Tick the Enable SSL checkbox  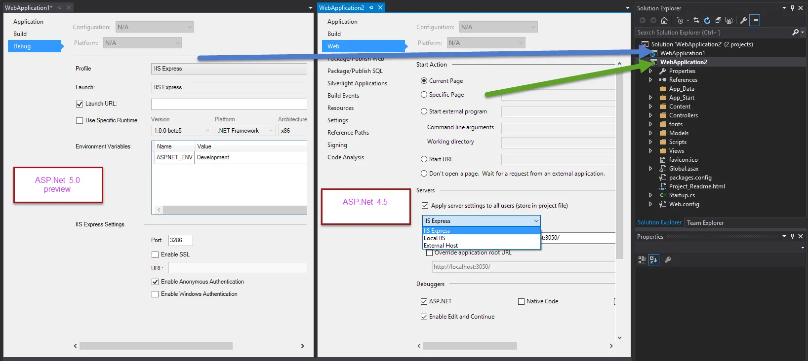coord(155,255)
